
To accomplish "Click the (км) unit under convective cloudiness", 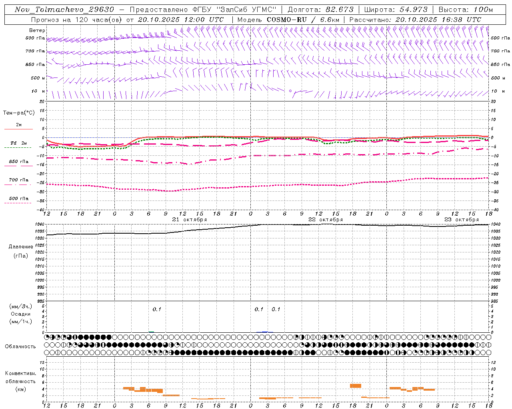I will point(21,389).
